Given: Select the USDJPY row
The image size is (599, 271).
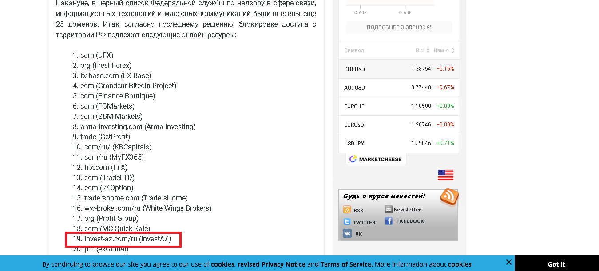Looking at the screenshot, I should tap(399, 143).
